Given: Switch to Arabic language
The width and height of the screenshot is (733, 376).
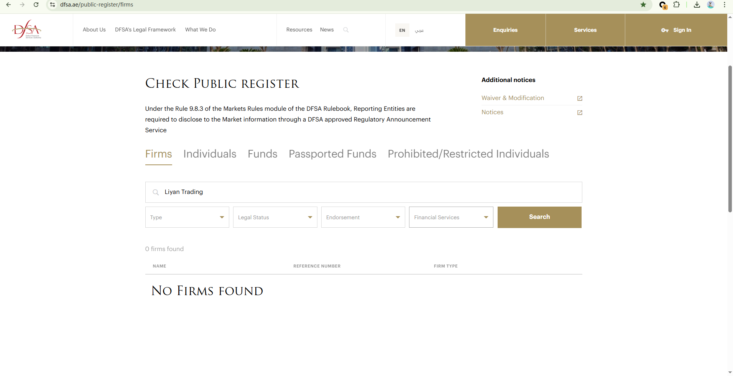Looking at the screenshot, I should (419, 30).
